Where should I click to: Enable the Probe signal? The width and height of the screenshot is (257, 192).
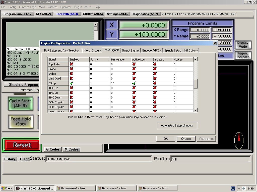pos(71,69)
